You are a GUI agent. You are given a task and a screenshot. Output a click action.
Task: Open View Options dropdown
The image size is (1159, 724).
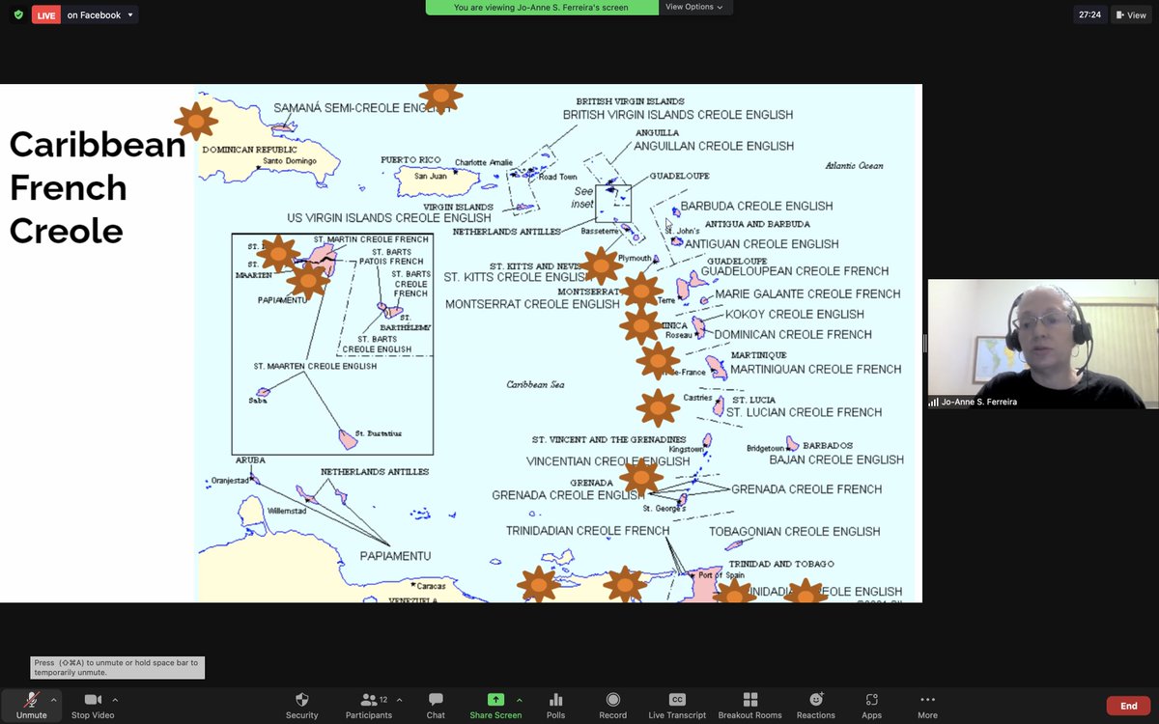click(x=694, y=7)
